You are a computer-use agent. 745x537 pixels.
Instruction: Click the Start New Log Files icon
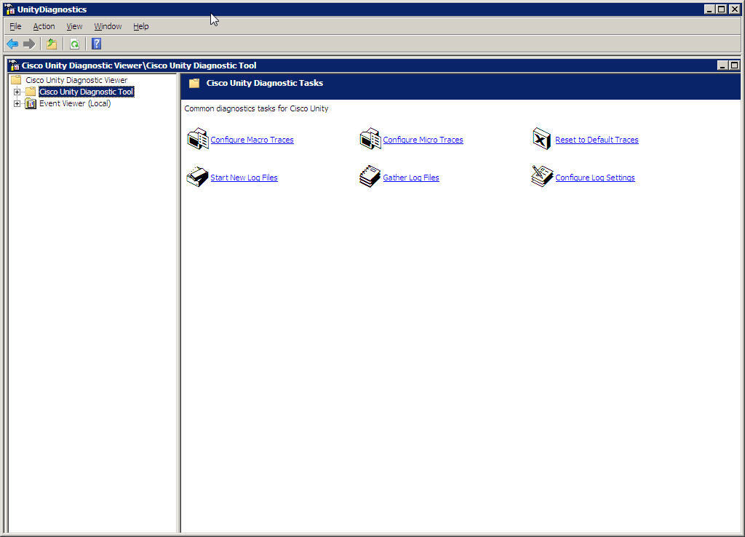(x=197, y=176)
